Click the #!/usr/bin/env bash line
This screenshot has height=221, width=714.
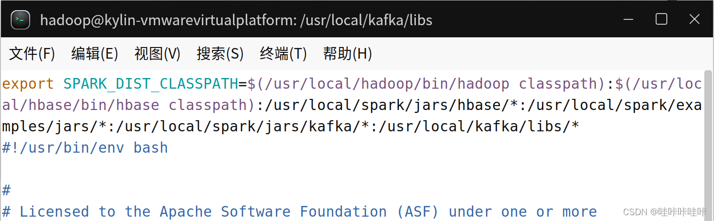[85, 147]
